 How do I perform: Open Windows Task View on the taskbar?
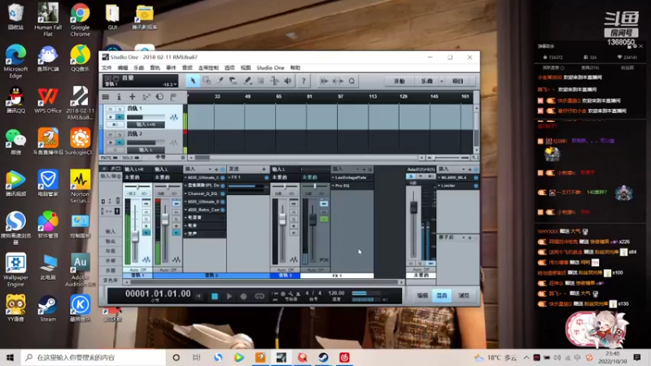pyautogui.click(x=197, y=357)
